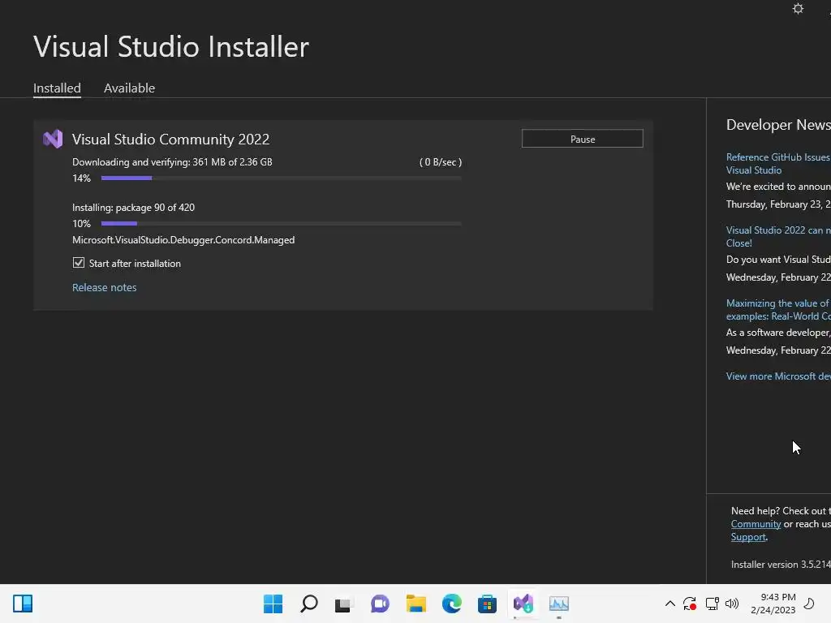Click the sync update tray icon

click(690, 604)
